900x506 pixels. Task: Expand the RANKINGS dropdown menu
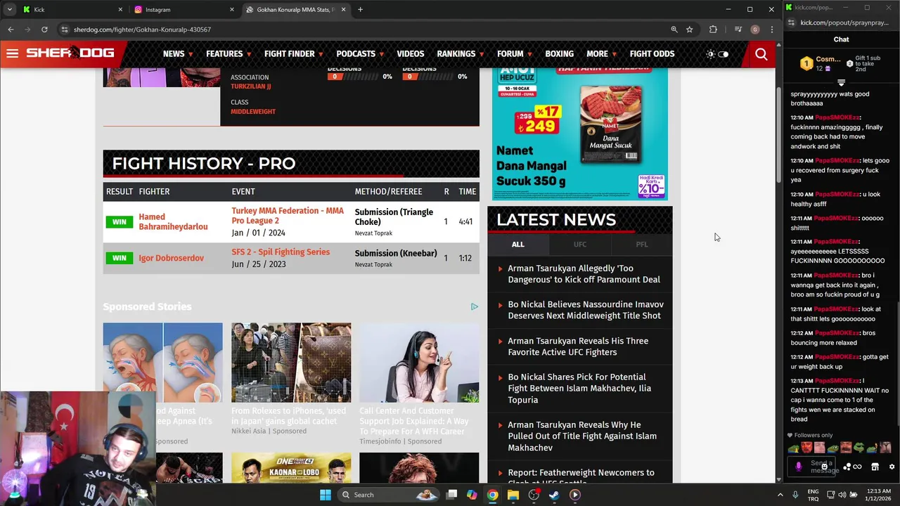(x=460, y=54)
